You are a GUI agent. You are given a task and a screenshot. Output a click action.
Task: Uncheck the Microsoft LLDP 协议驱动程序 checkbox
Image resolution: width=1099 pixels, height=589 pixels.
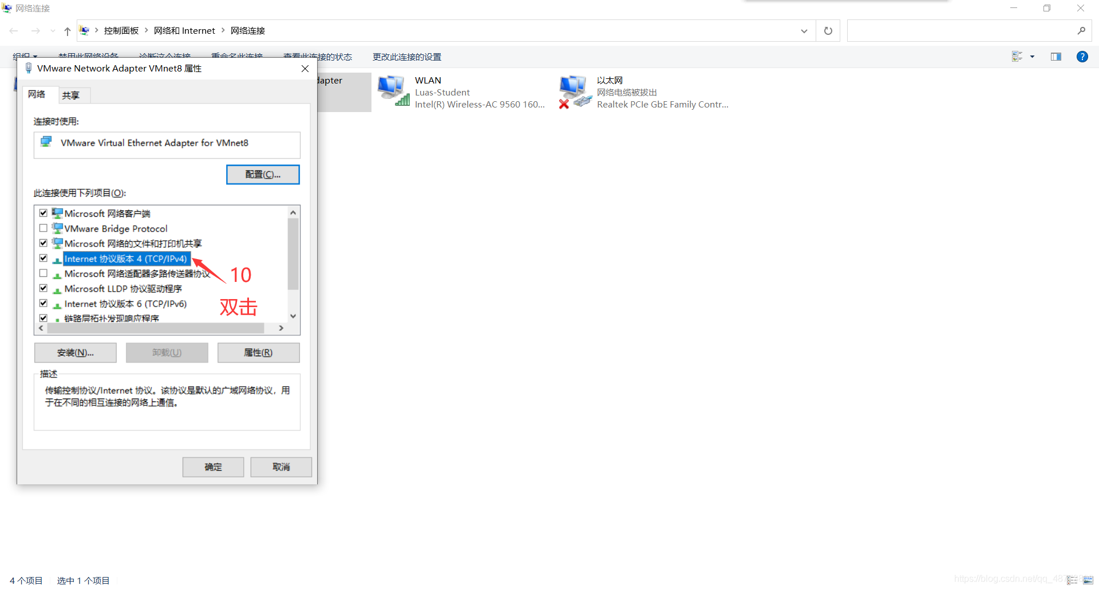click(x=44, y=288)
